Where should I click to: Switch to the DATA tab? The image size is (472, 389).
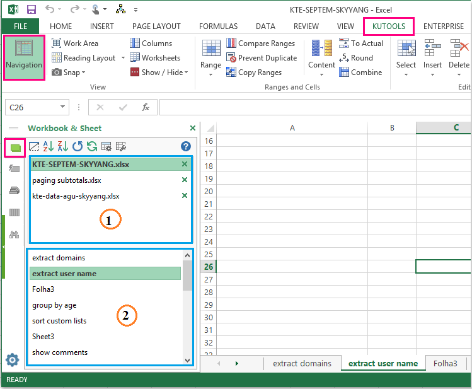click(265, 26)
